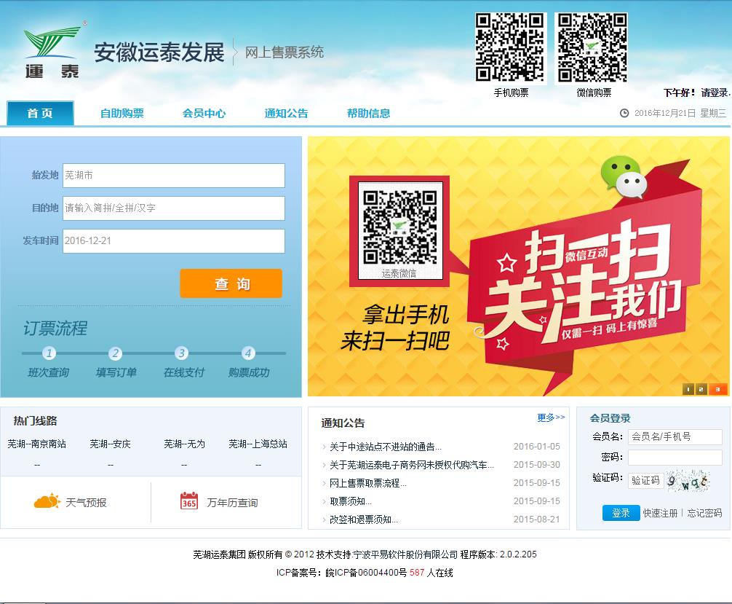The height and width of the screenshot is (604, 732).
Task: Open notice 关于芜湖运泰电子商务网未授权代购汽车
Action: point(411,465)
